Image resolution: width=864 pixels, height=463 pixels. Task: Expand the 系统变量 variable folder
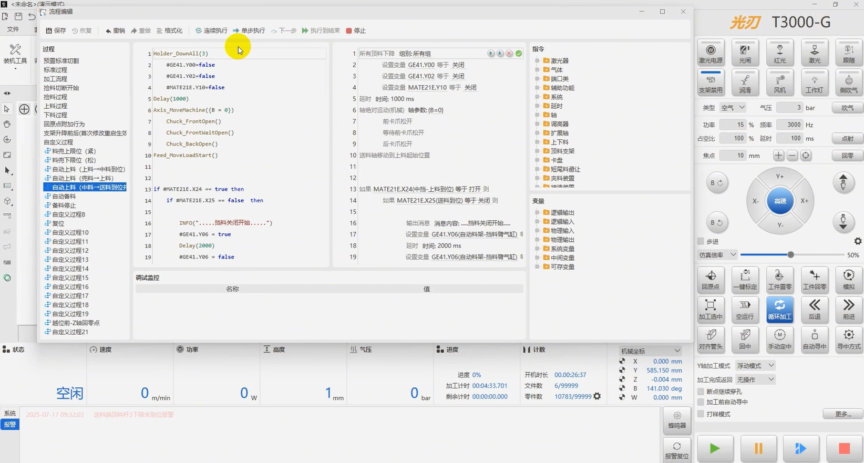537,249
